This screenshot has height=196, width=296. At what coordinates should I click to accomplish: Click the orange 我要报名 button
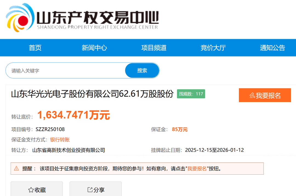coord(265,95)
